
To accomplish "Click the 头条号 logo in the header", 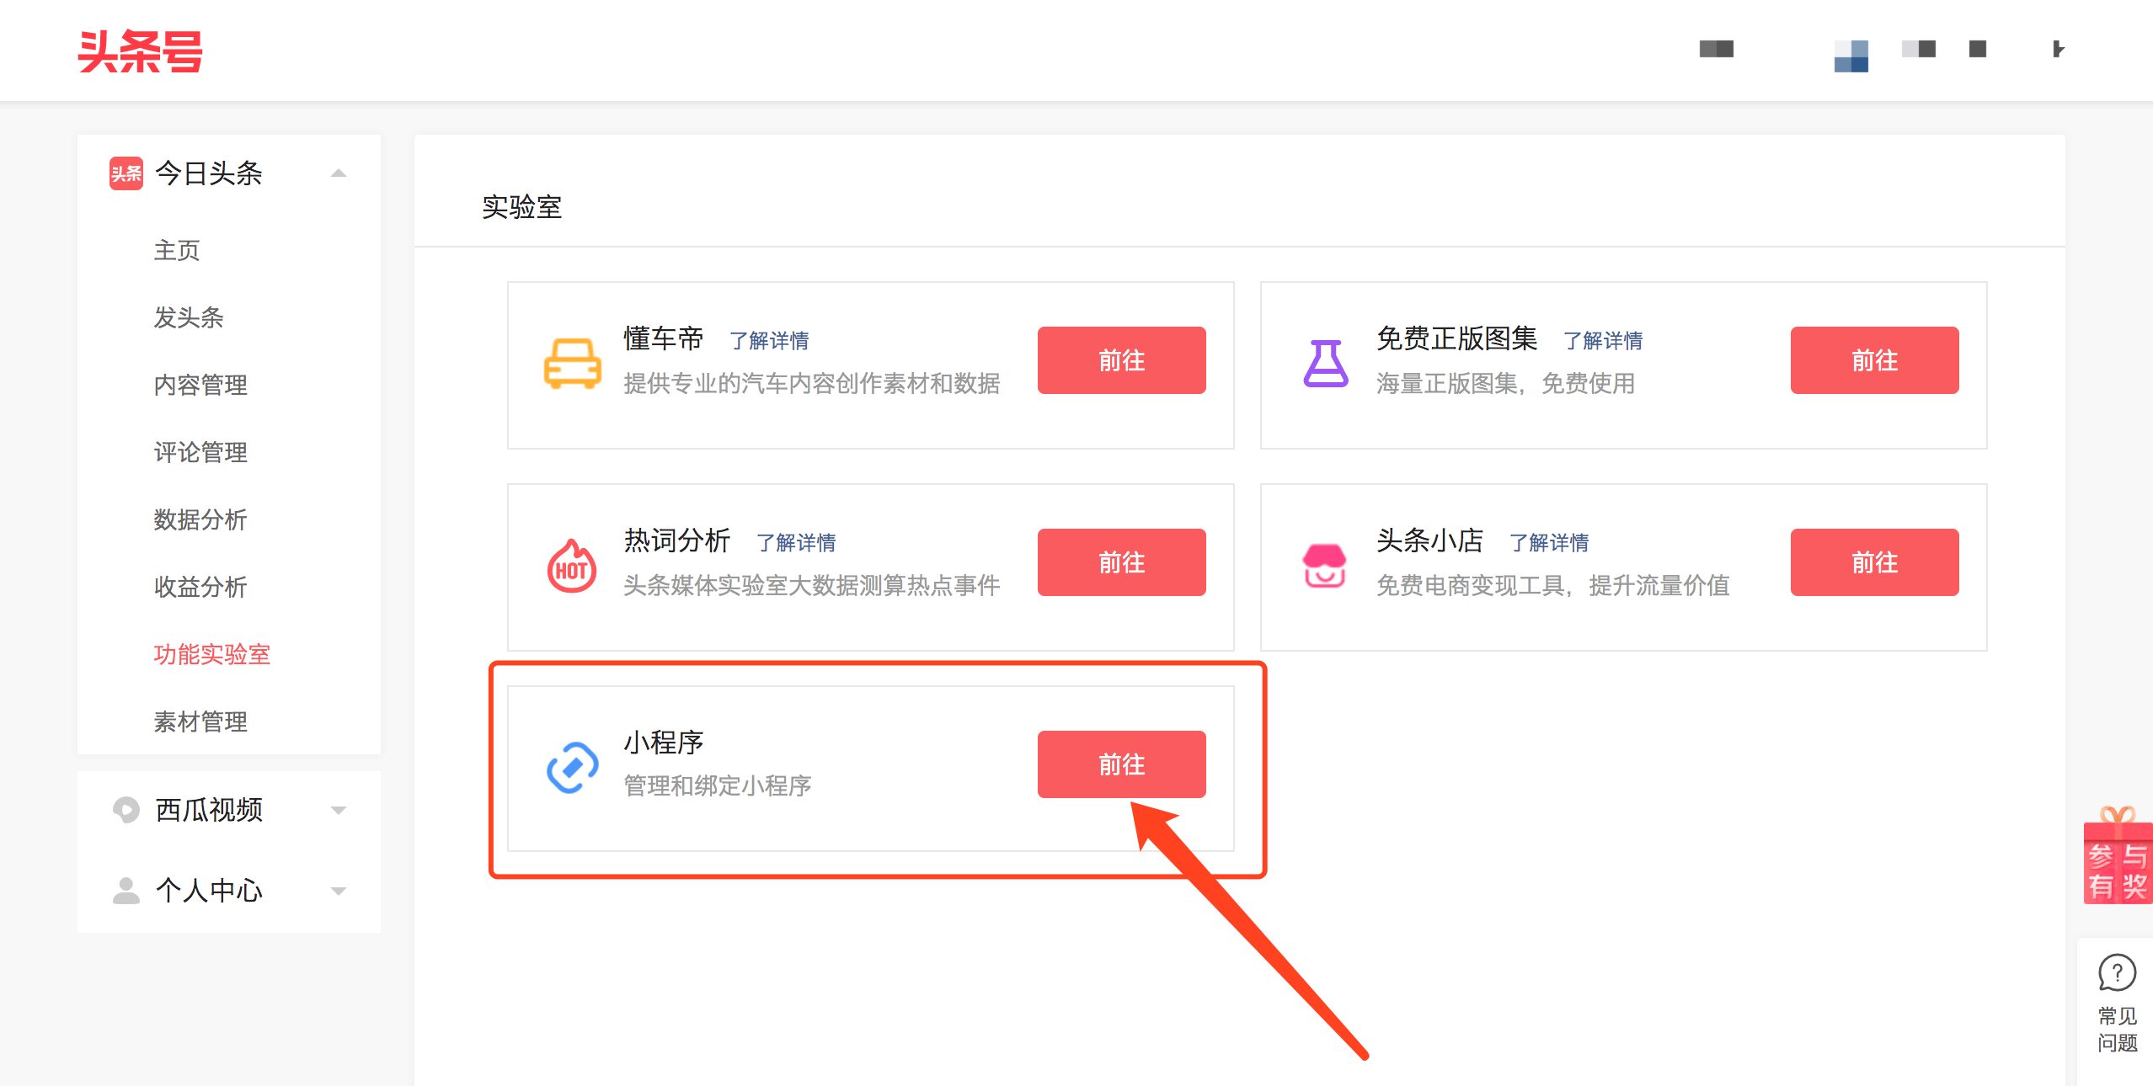I will [x=140, y=51].
